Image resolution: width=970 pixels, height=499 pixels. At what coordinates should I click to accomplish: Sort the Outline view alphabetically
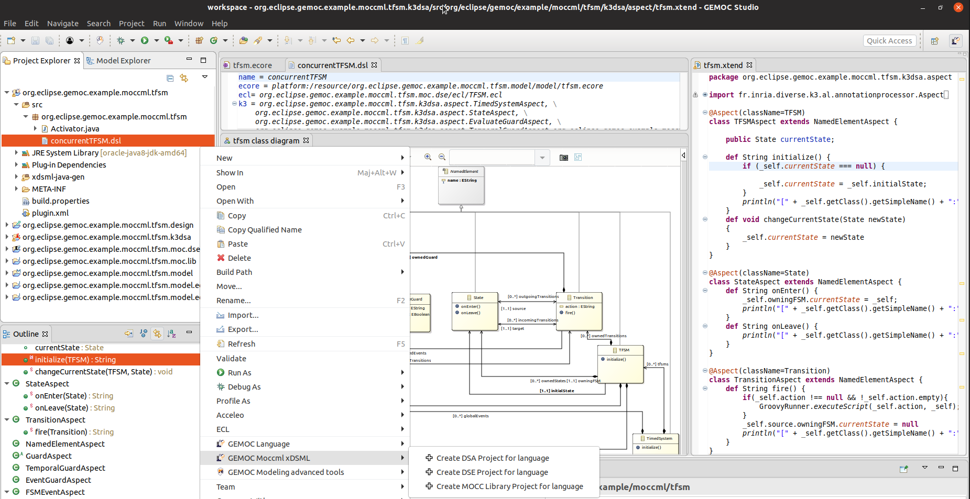[x=171, y=334]
